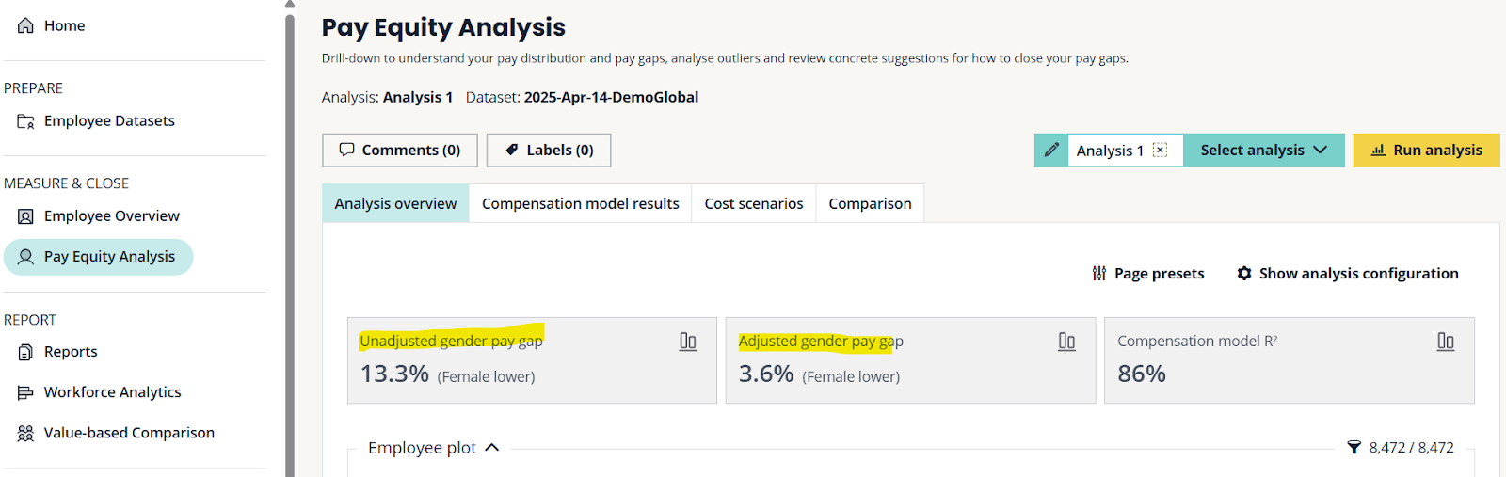The image size is (1506, 477).
Task: Click the pencil edit icon beside Analysis 1
Action: [x=1051, y=151]
